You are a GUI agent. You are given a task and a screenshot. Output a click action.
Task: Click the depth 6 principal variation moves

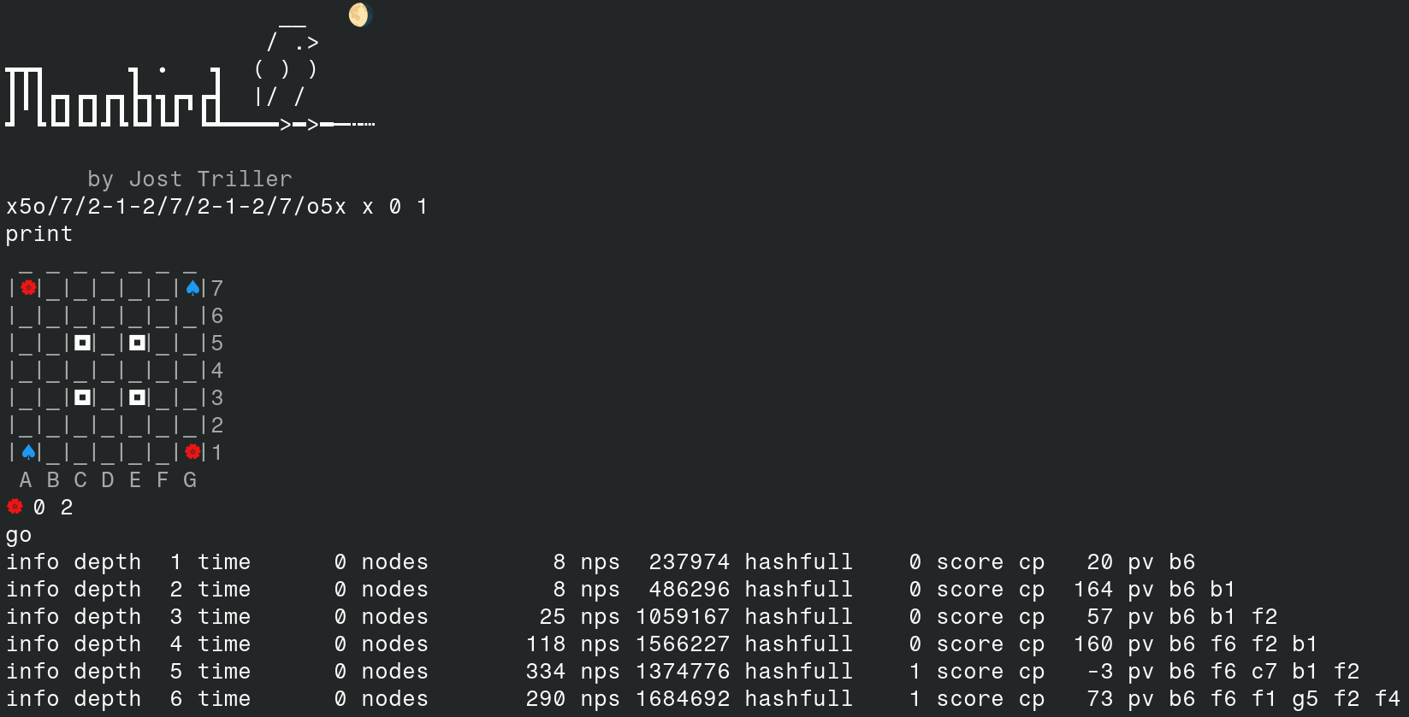tap(1284, 698)
